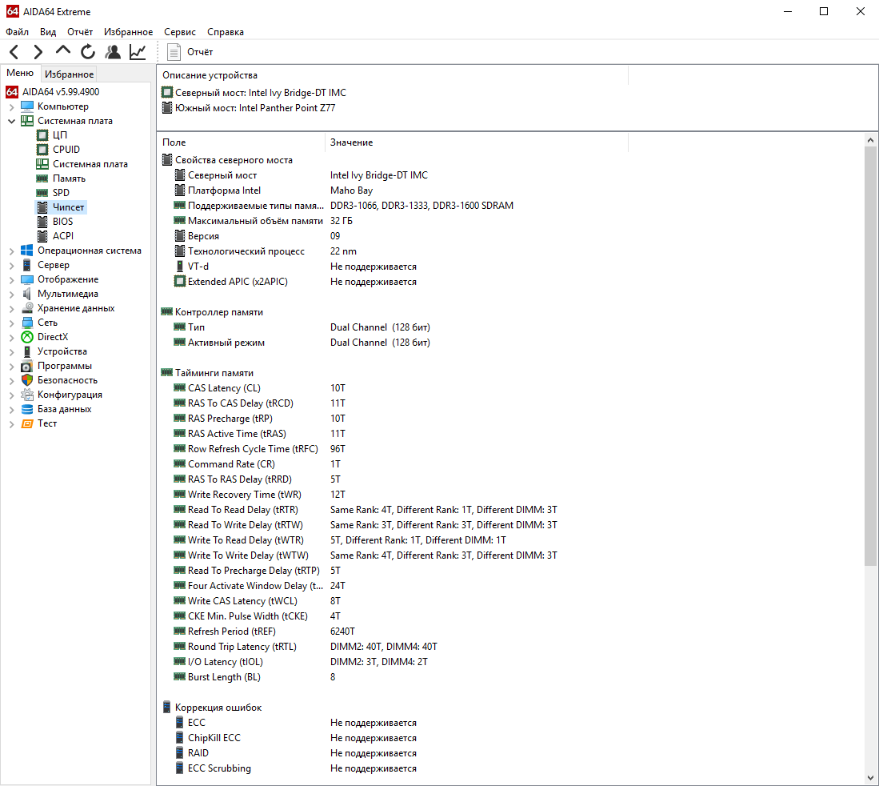The image size is (879, 786).
Task: Click the Поле column header
Action: click(241, 142)
